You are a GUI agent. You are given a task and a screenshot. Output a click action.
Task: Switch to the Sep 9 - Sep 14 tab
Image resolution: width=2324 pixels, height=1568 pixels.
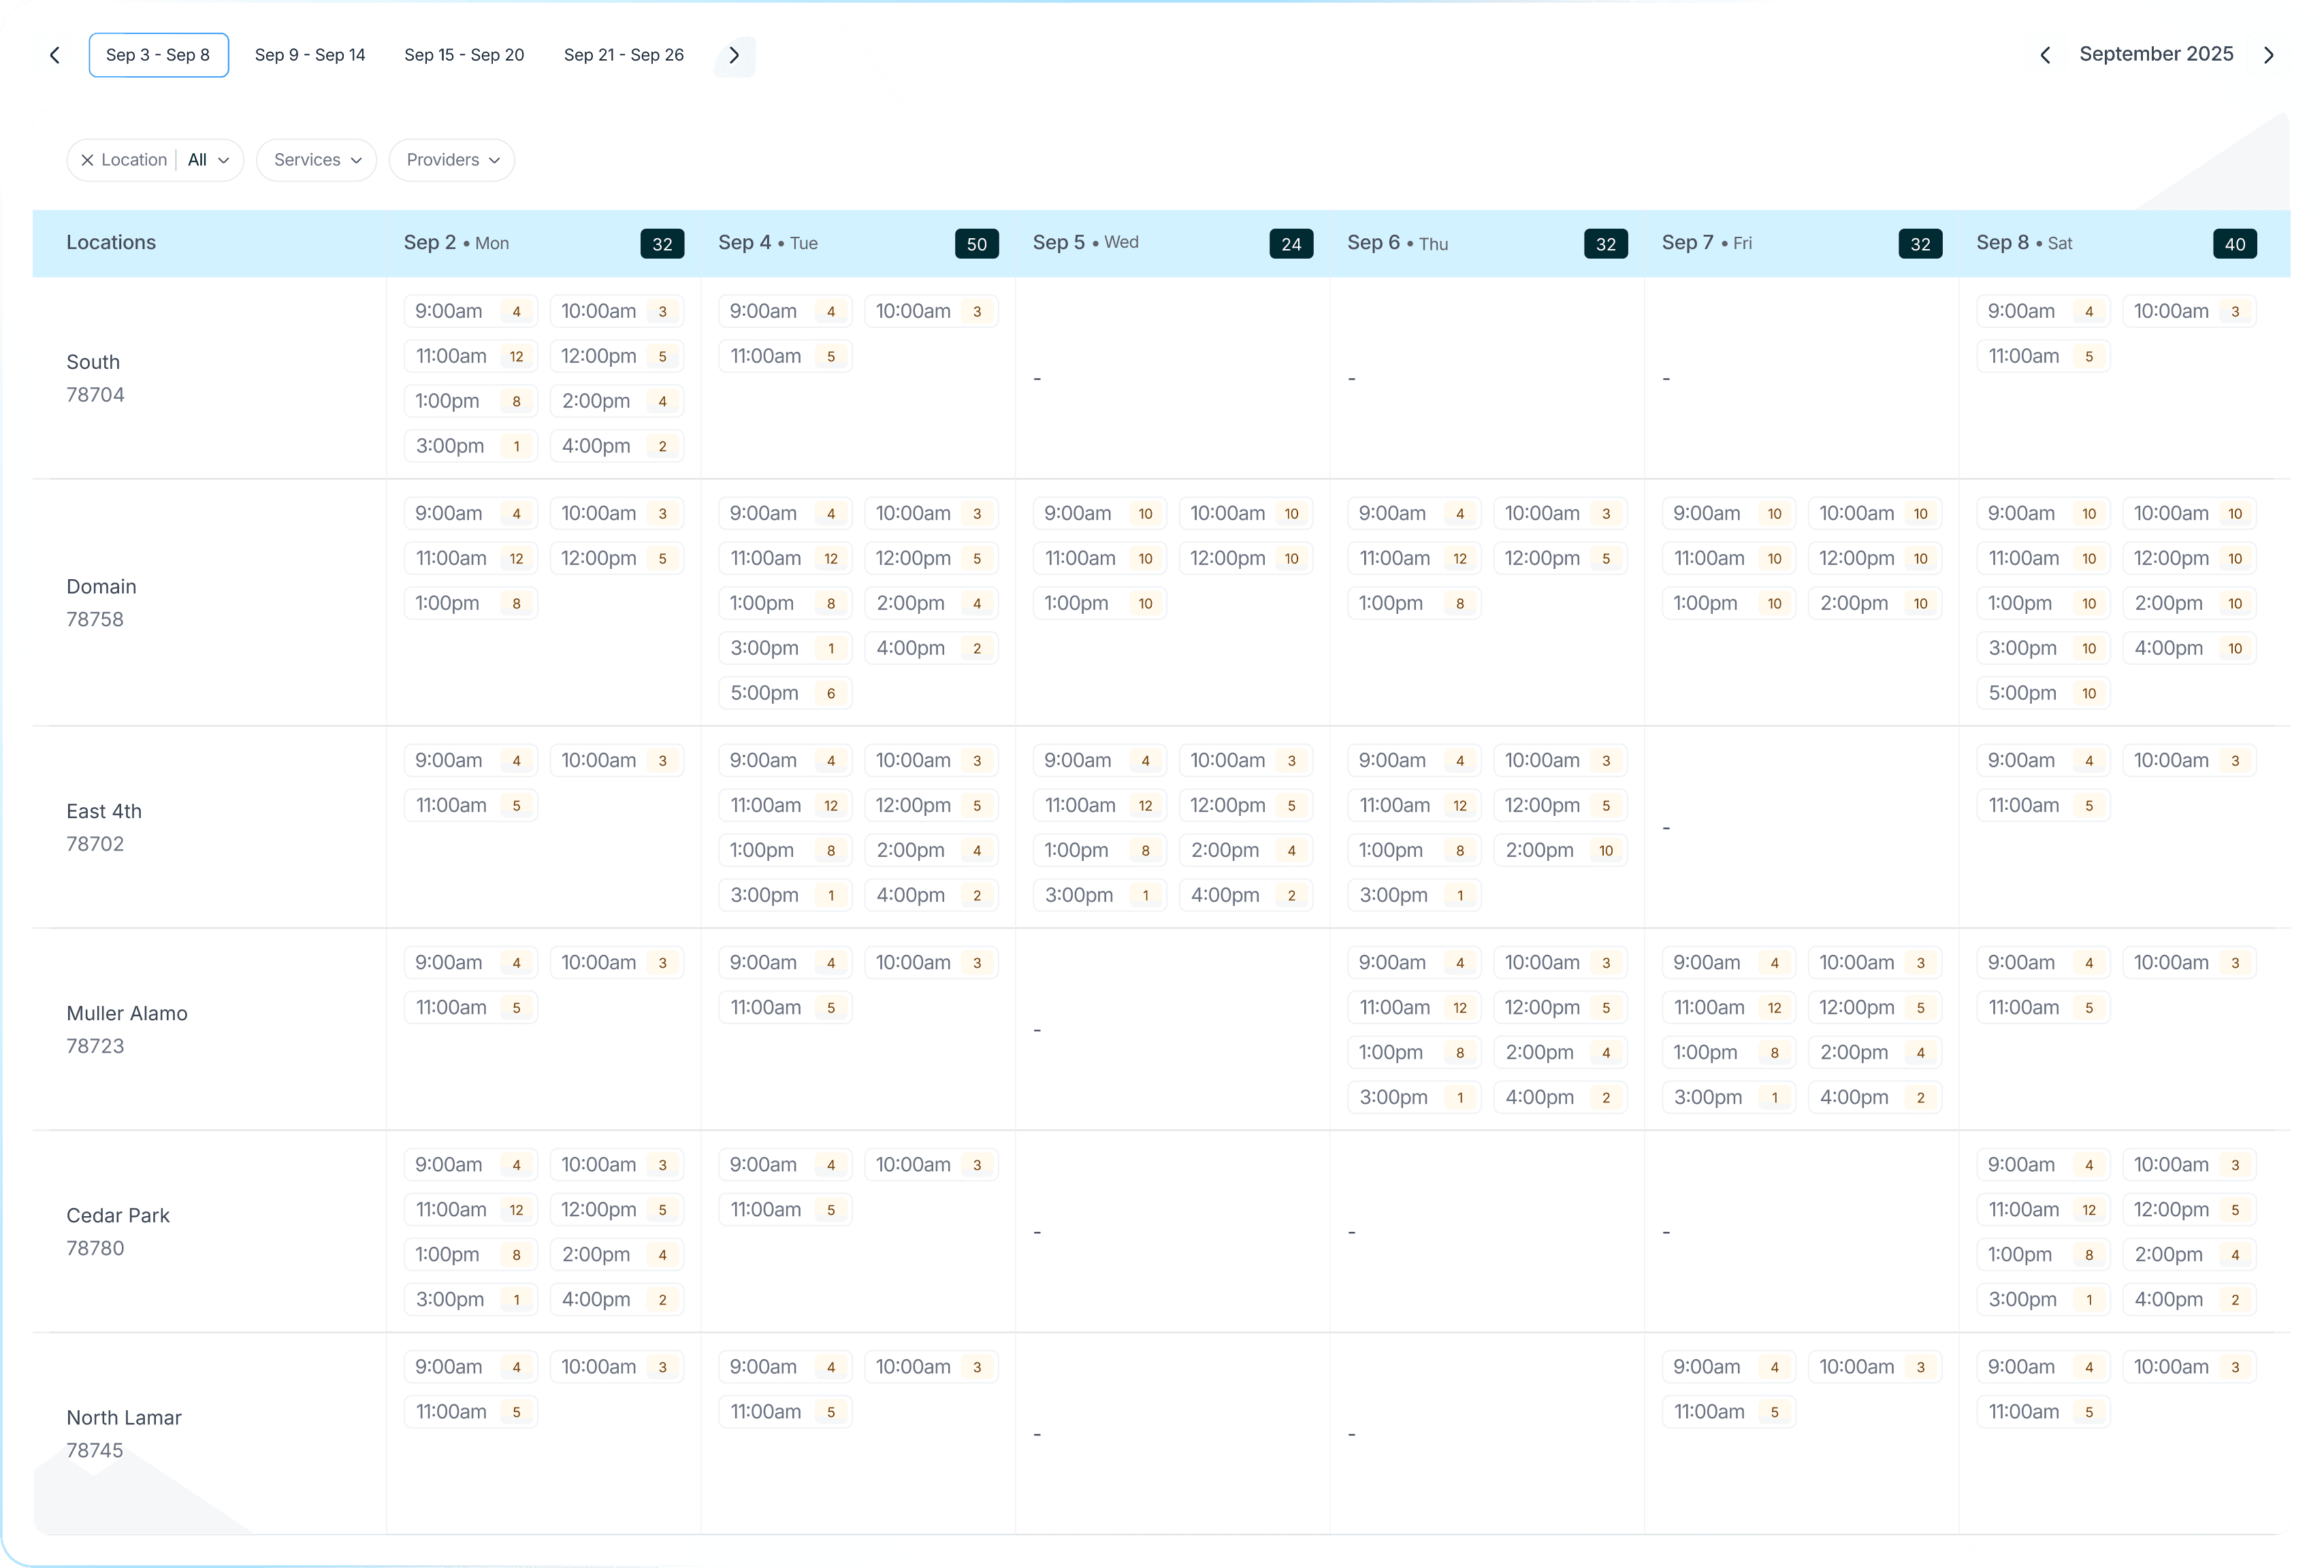[310, 55]
